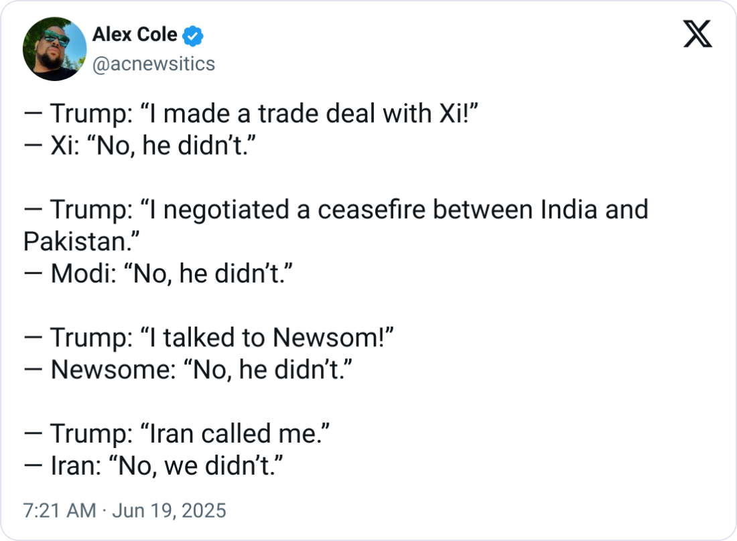
Task: Click the trade deal with Xi line
Action: 251,115
